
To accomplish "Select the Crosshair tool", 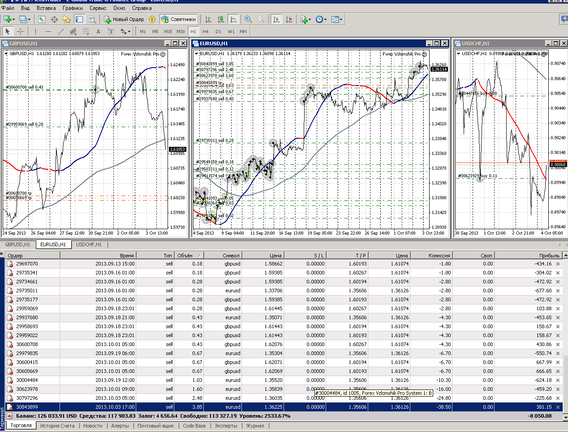I will 20,31.
